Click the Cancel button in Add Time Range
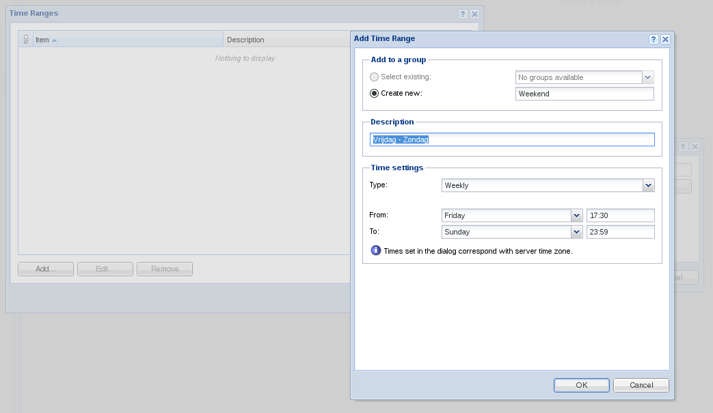Screen dimensions: 713x413 coord(641,385)
